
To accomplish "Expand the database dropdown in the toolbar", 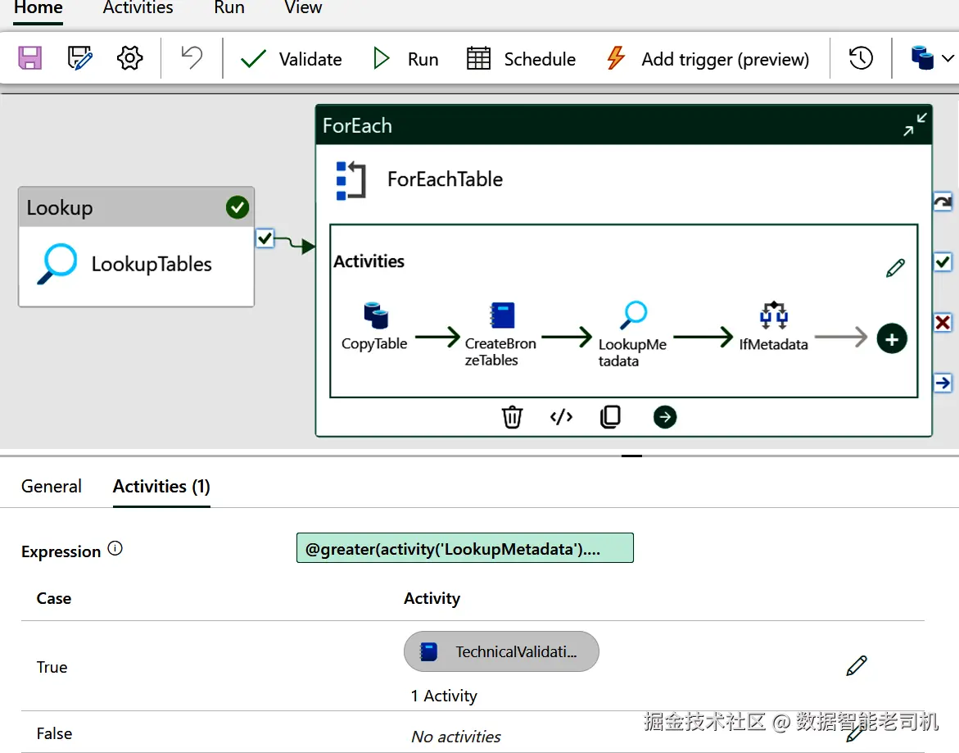I will click(932, 58).
